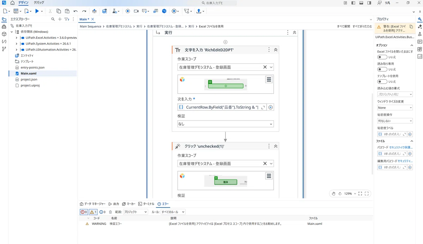This screenshot has height=244, width=423.
Task: Open Autopilot sparkle icon in right sidebar
Action: pos(419,27)
